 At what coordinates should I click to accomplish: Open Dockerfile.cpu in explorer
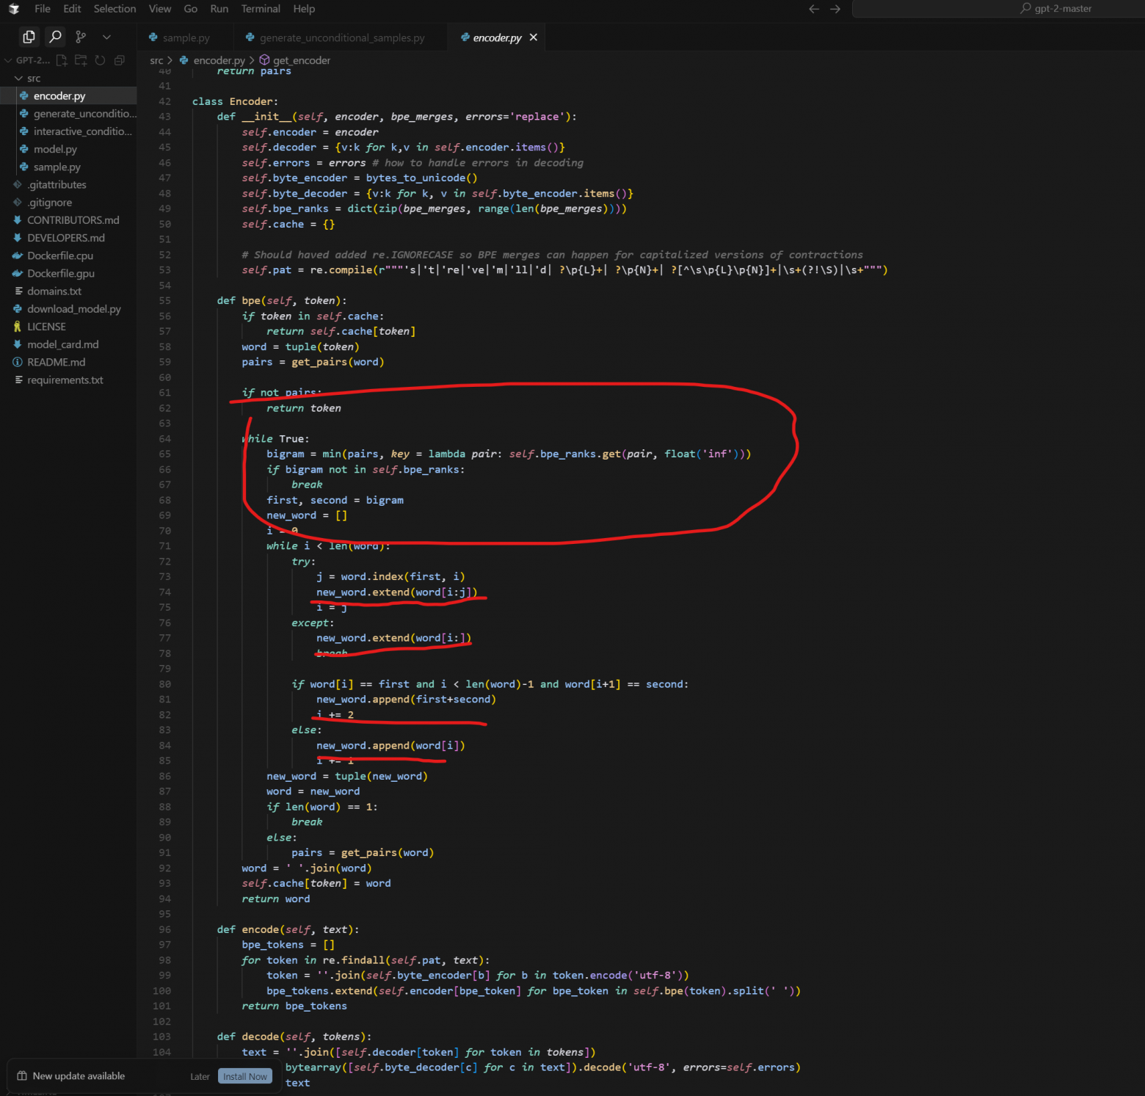(x=68, y=255)
